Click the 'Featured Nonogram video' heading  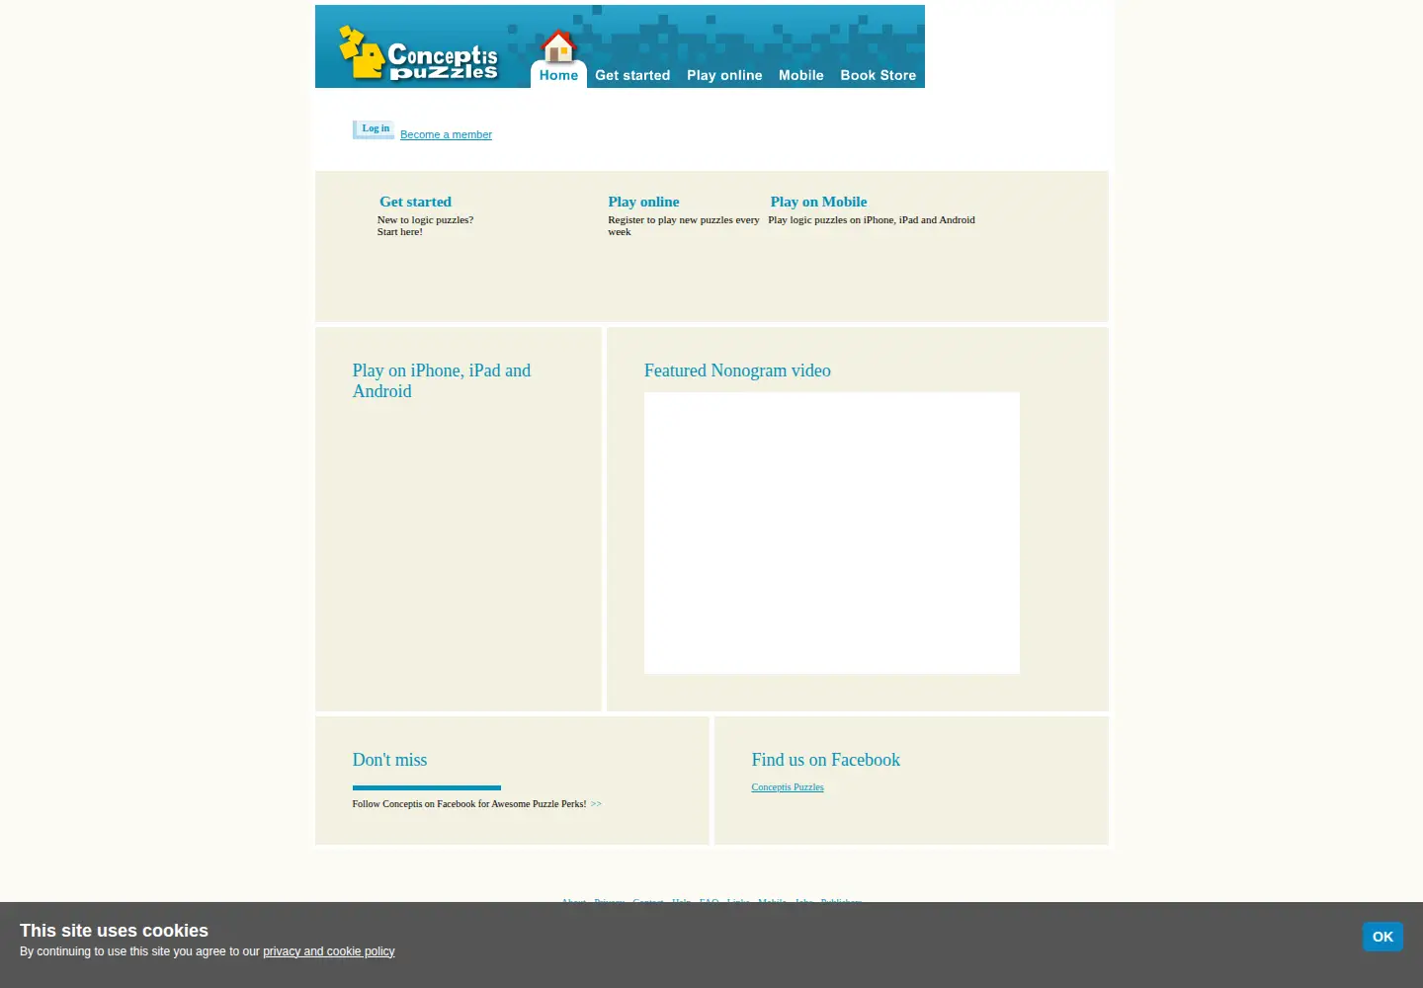pos(737,370)
